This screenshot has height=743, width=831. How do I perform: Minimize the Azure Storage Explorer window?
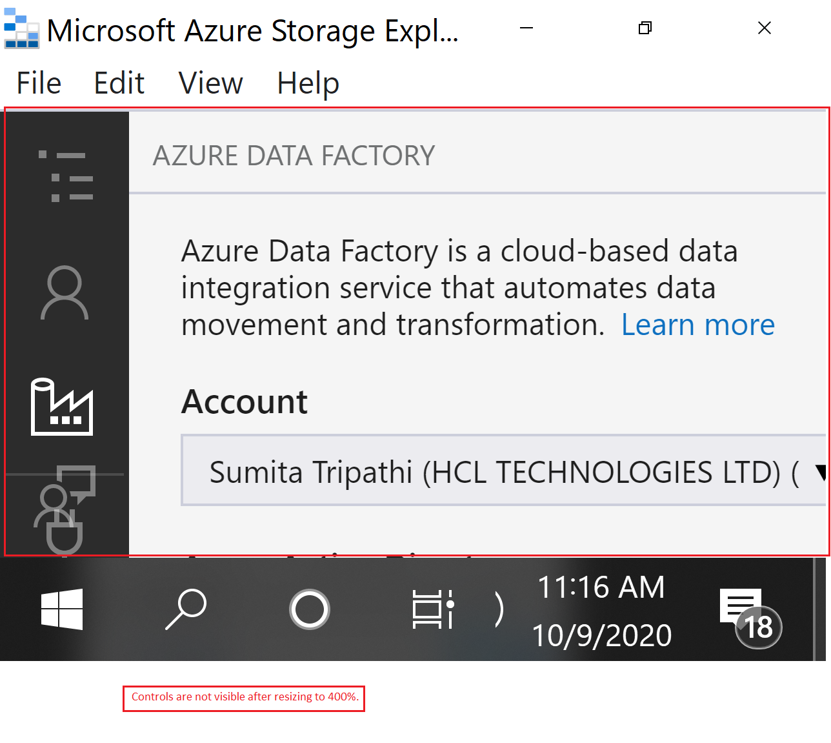point(526,28)
